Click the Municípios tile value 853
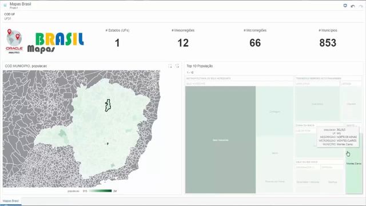The width and height of the screenshot is (366, 206). click(x=328, y=43)
